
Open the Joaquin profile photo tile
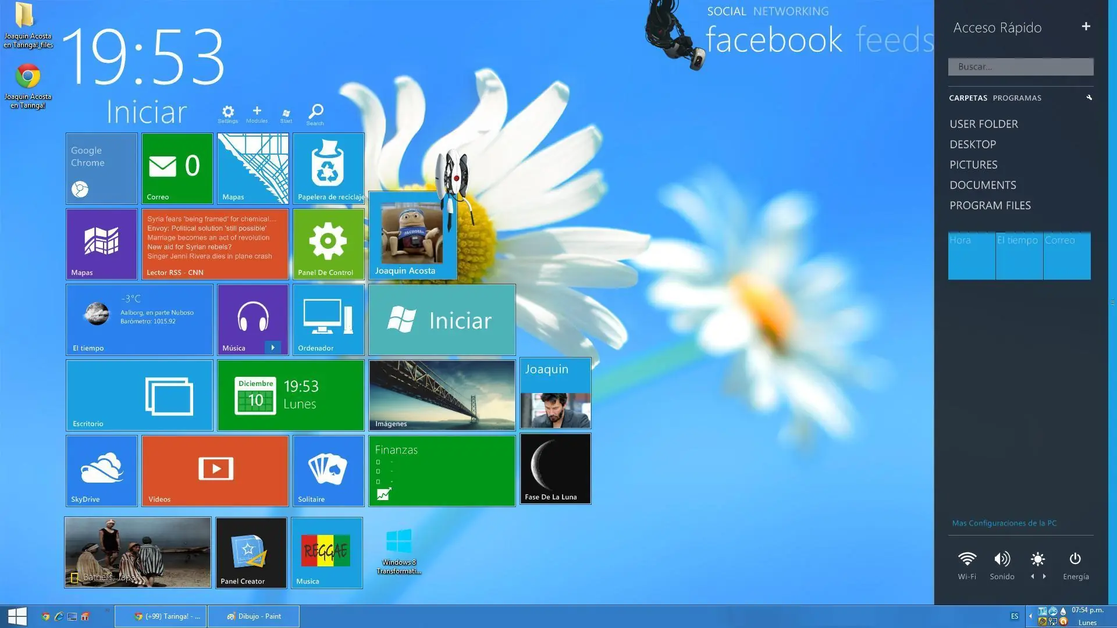[x=556, y=393]
